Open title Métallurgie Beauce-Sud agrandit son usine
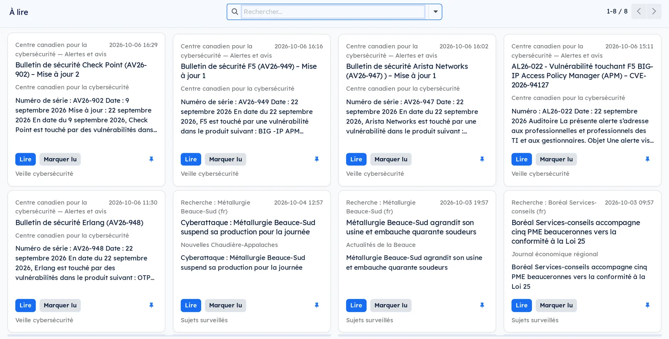Viewport: 669px width, 339px height. point(411,227)
